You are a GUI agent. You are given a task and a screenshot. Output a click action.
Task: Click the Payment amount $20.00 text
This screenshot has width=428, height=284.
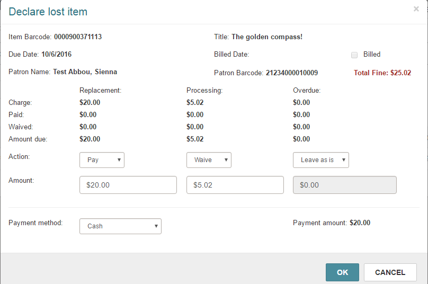click(x=360, y=223)
